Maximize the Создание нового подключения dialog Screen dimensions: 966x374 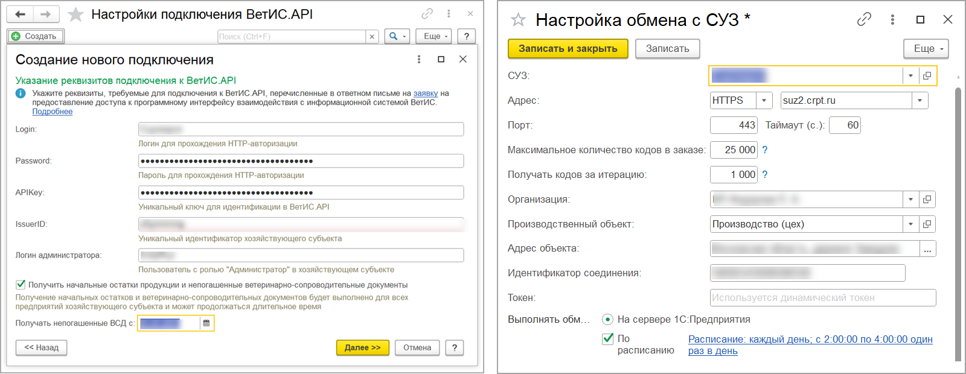(x=441, y=59)
